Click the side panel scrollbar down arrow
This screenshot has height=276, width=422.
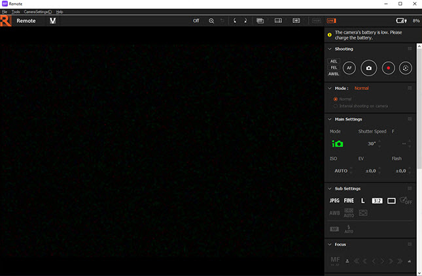point(419,273)
